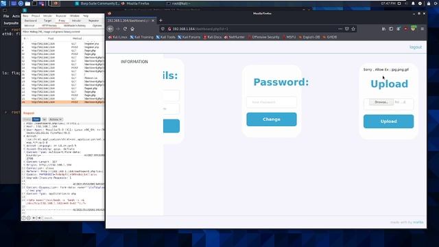This screenshot has height=247, width=439.
Task: Open Burp menu in Burp Suite
Action: [x=25, y=16]
